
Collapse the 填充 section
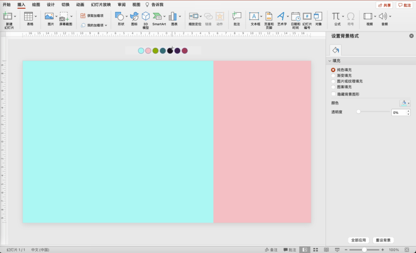coord(330,61)
